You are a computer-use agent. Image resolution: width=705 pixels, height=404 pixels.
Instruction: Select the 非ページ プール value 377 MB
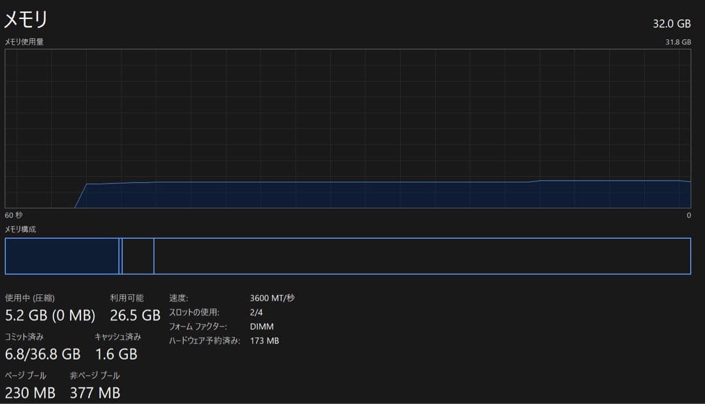coord(95,393)
